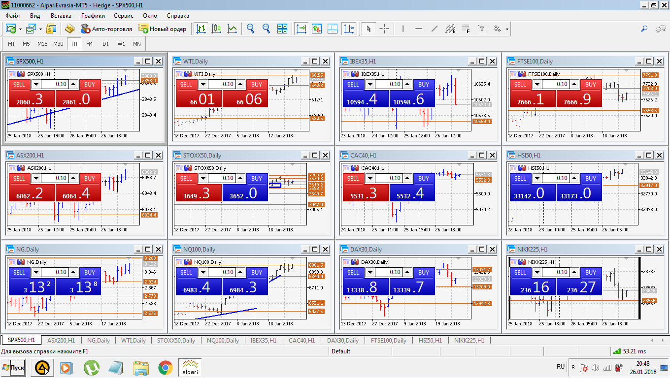This screenshot has height=378, width=670.
Task: Select the H4 timeframe
Action: pyautogui.click(x=90, y=44)
